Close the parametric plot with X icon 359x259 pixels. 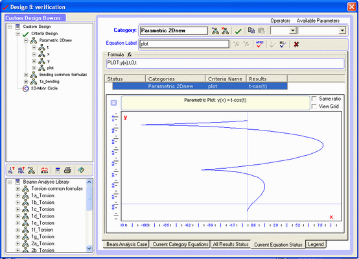(x=114, y=103)
